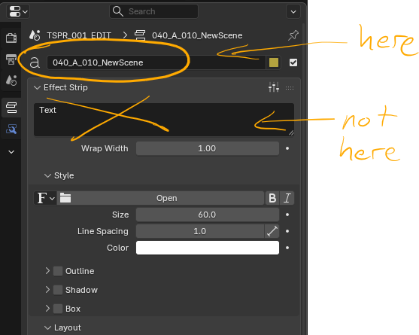Click the yellow strip color tag swatch
This screenshot has height=335, width=419.
click(273, 62)
